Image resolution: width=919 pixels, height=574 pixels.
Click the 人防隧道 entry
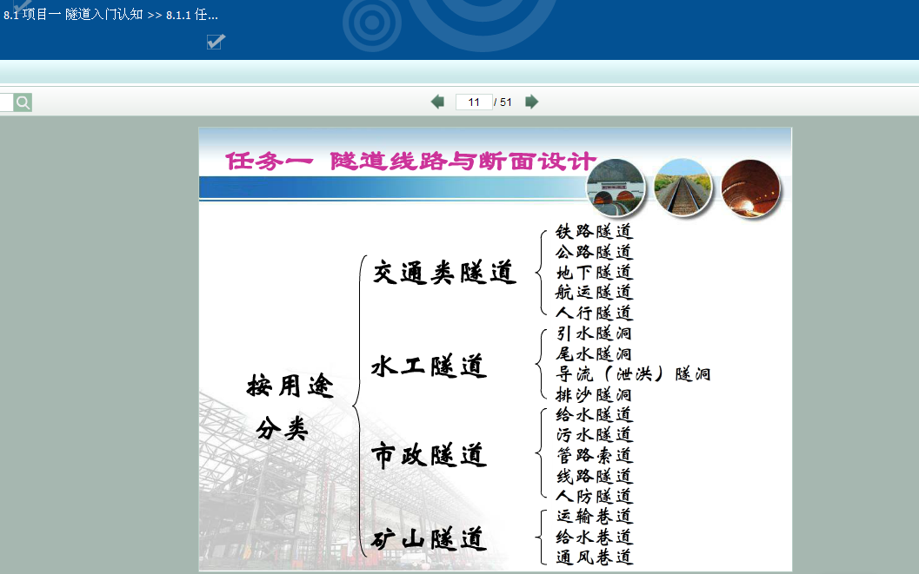click(595, 496)
